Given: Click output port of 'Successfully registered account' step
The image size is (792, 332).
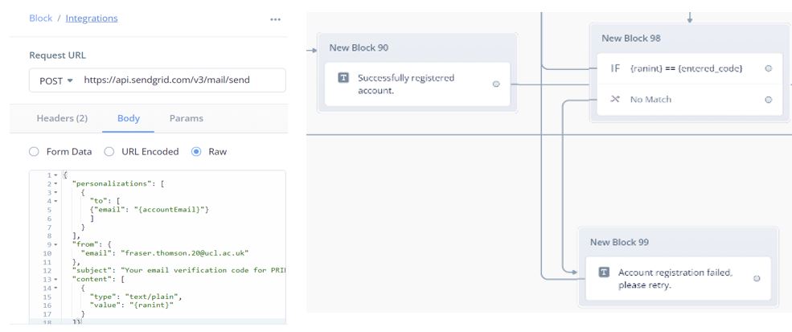Looking at the screenshot, I should click(x=496, y=84).
